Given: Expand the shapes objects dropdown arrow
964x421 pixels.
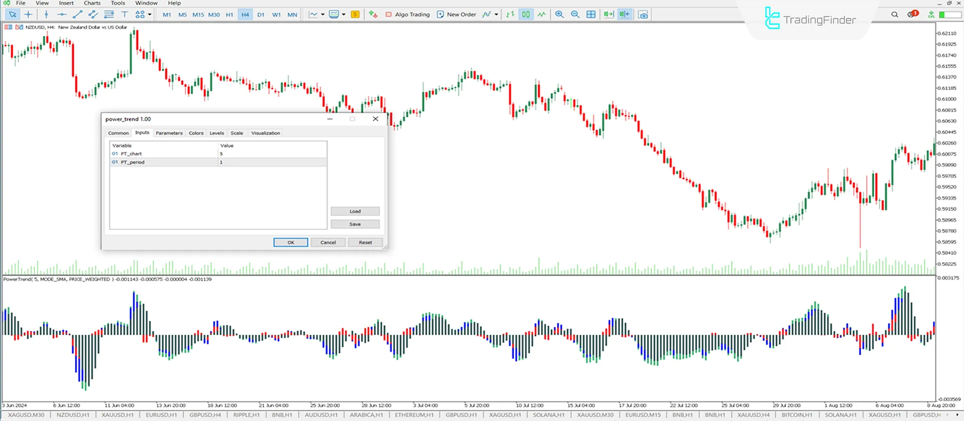Looking at the screenshot, I should point(150,15).
